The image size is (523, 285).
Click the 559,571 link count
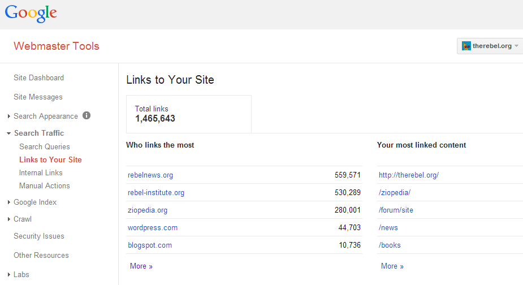(348, 175)
